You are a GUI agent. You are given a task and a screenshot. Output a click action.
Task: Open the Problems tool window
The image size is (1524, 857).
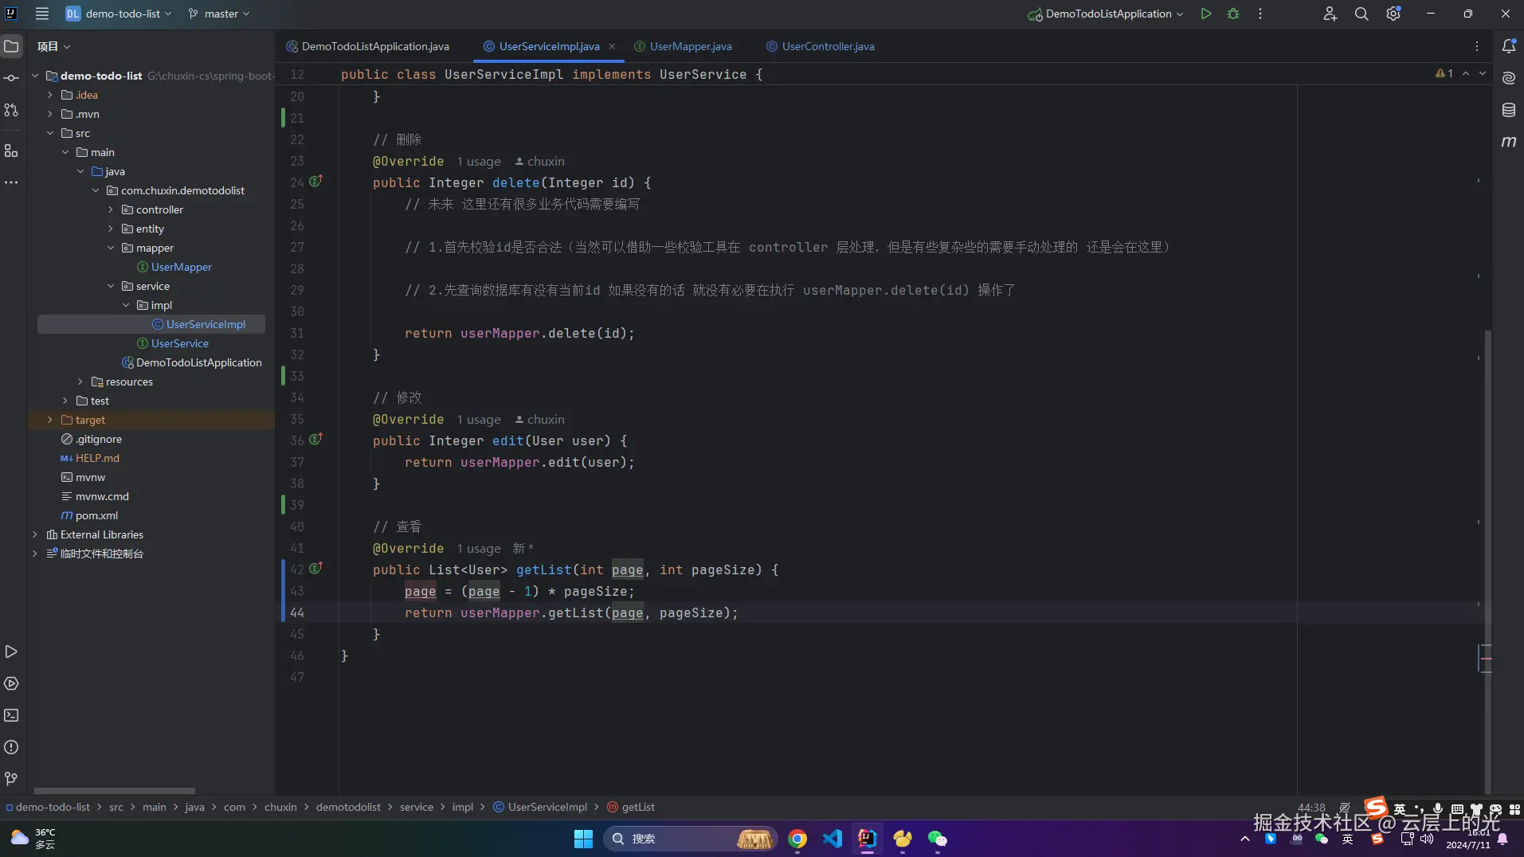[x=11, y=747]
